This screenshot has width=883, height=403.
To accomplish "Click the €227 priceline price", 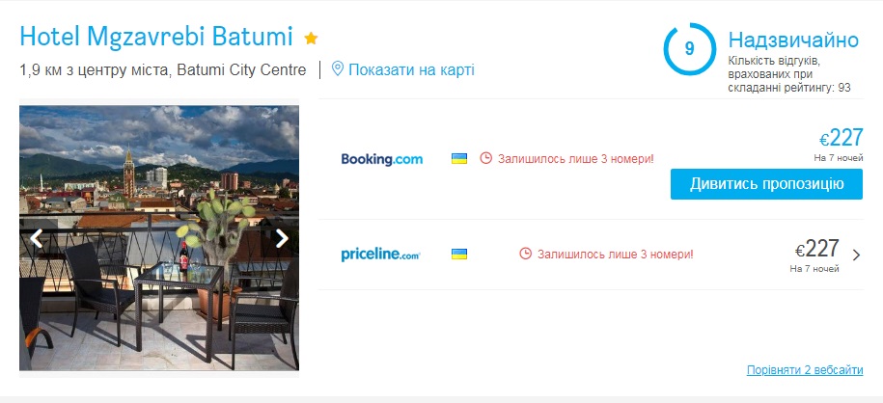I will [x=816, y=249].
